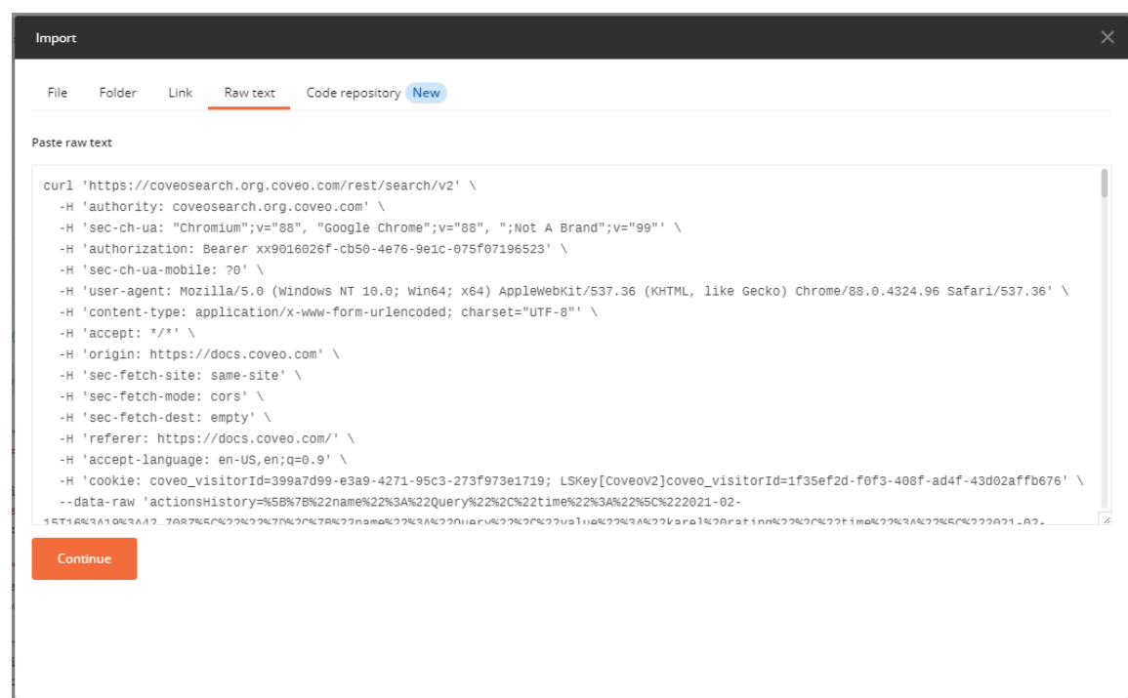
Task: Open the Code repository tab
Action: [x=353, y=93]
